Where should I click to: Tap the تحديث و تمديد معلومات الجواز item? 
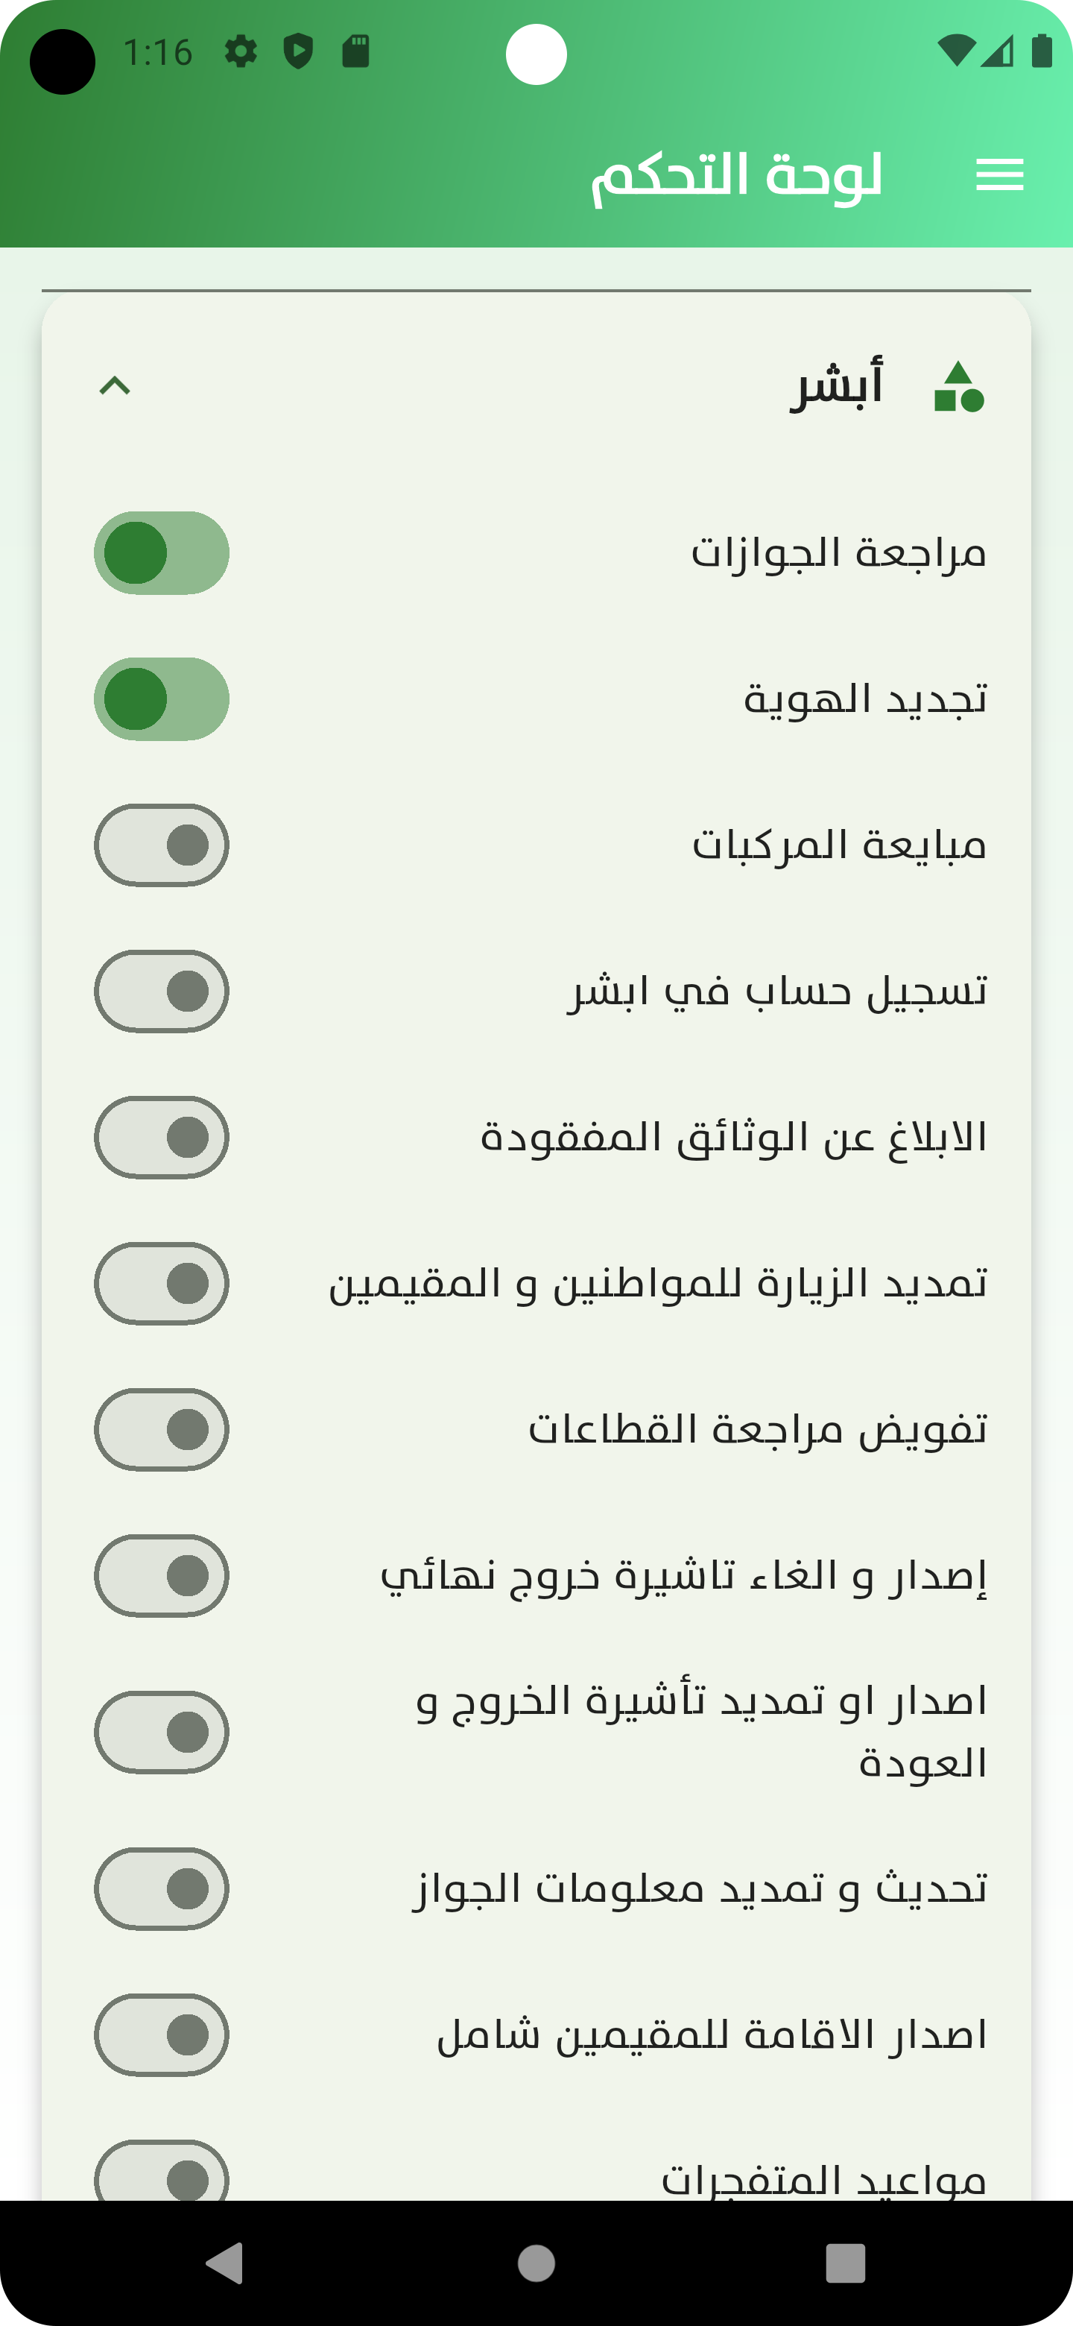coord(700,1889)
